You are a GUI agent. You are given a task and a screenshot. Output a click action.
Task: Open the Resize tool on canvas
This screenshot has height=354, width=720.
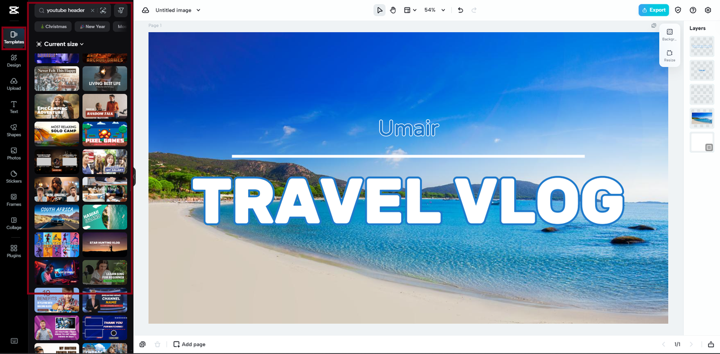point(669,56)
